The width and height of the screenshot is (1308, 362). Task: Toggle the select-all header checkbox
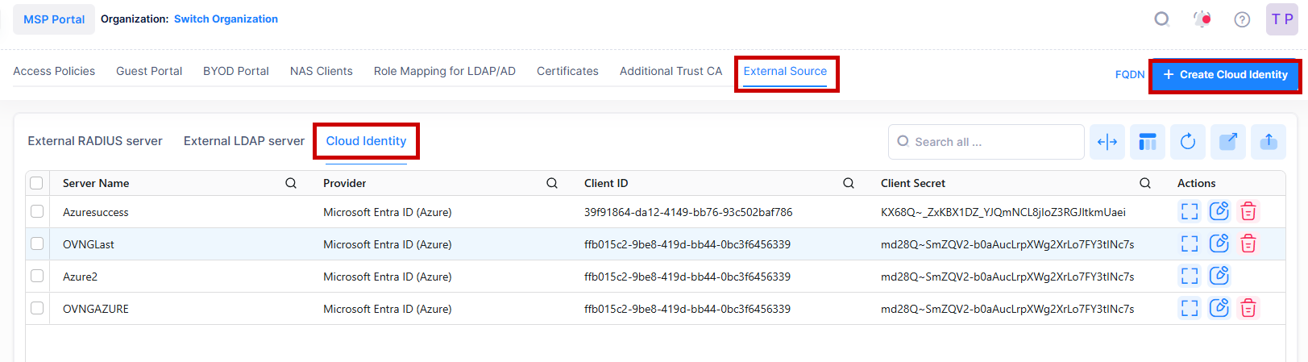point(36,183)
